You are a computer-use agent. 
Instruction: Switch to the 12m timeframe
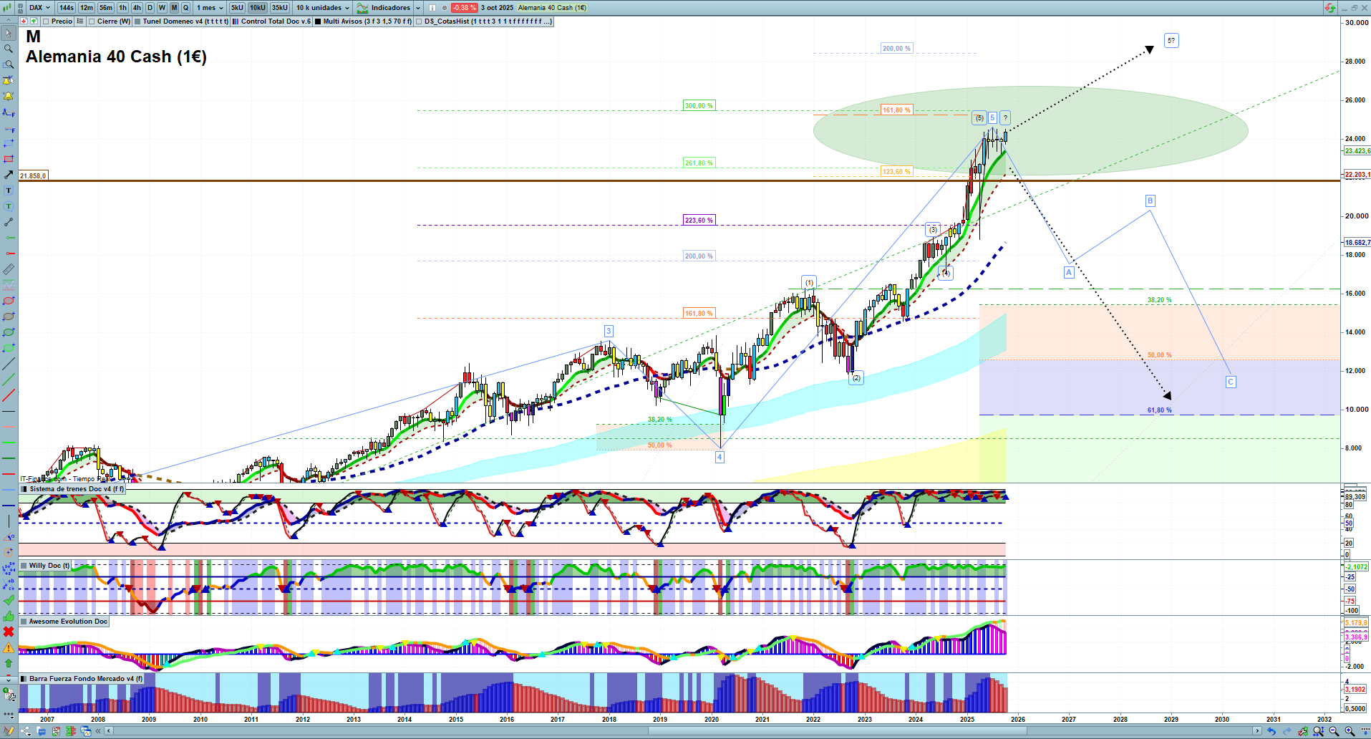point(86,8)
